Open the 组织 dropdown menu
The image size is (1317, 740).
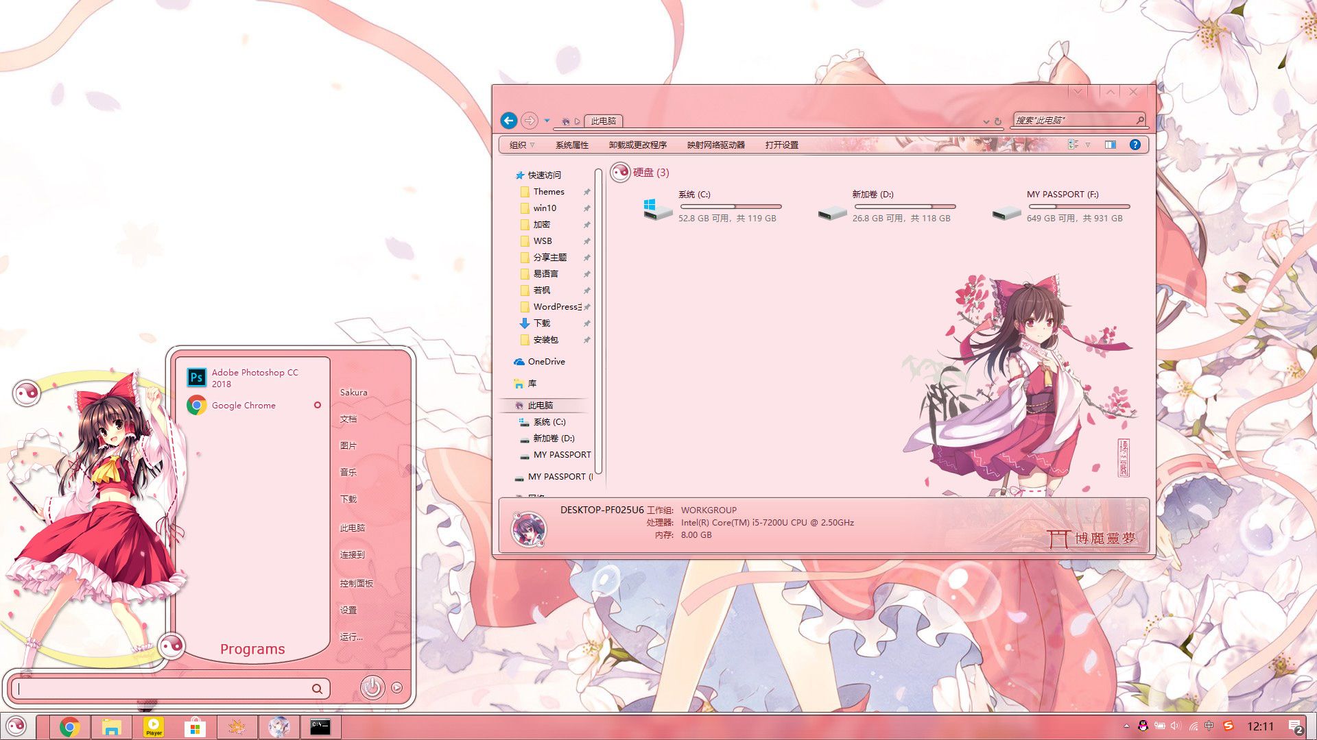[x=522, y=145]
